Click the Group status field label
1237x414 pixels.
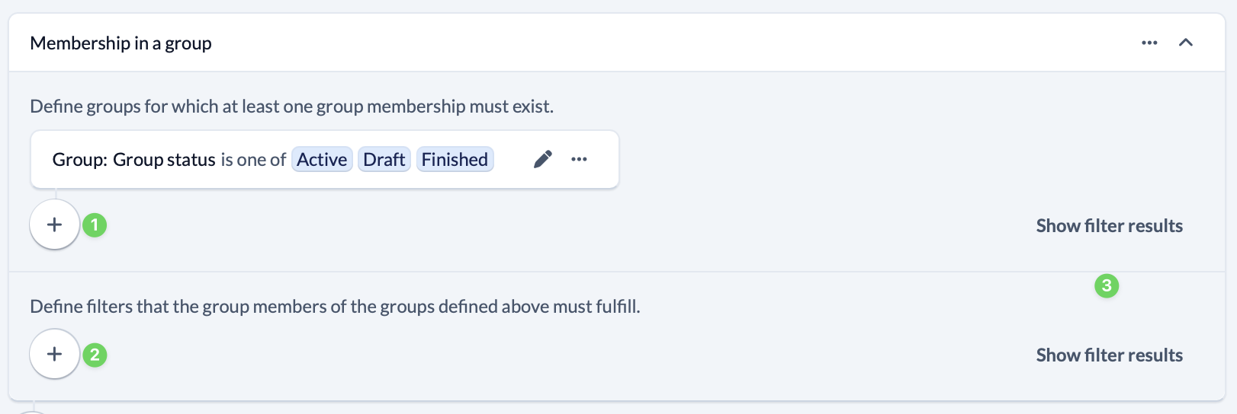pyautogui.click(x=164, y=160)
